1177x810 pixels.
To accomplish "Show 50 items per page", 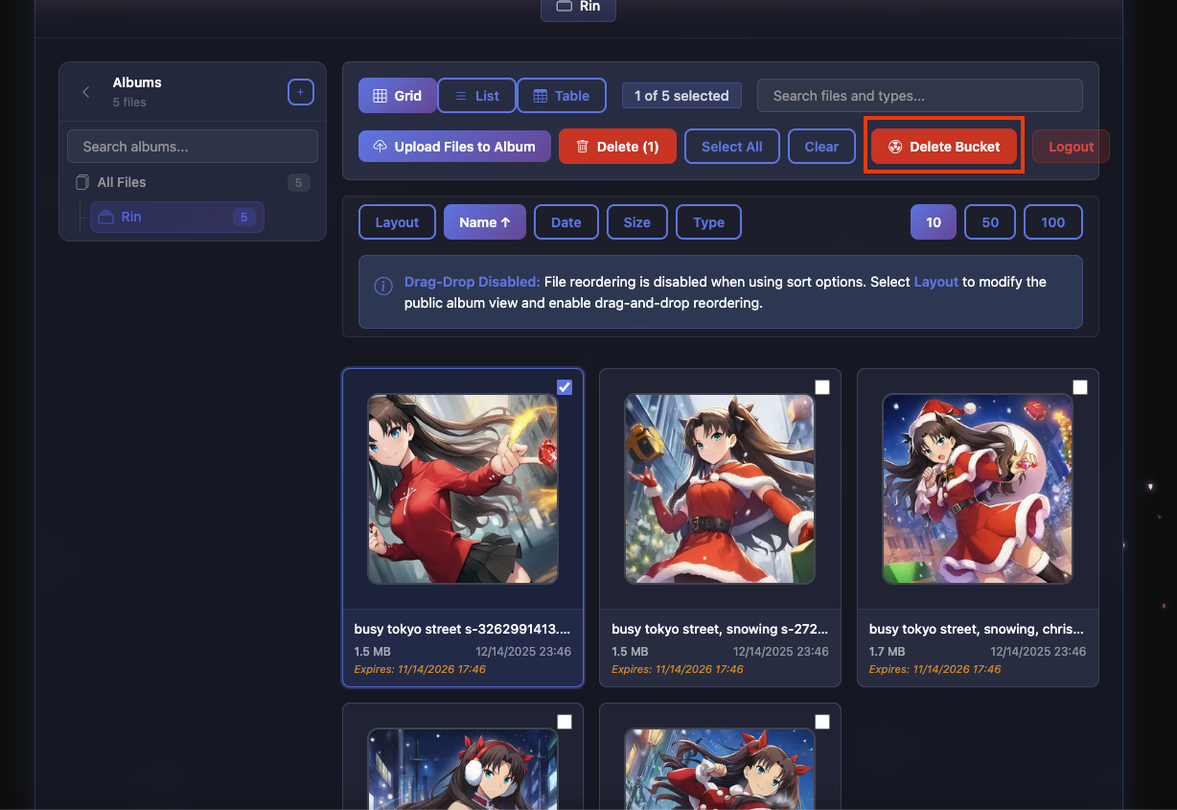I will tap(990, 222).
